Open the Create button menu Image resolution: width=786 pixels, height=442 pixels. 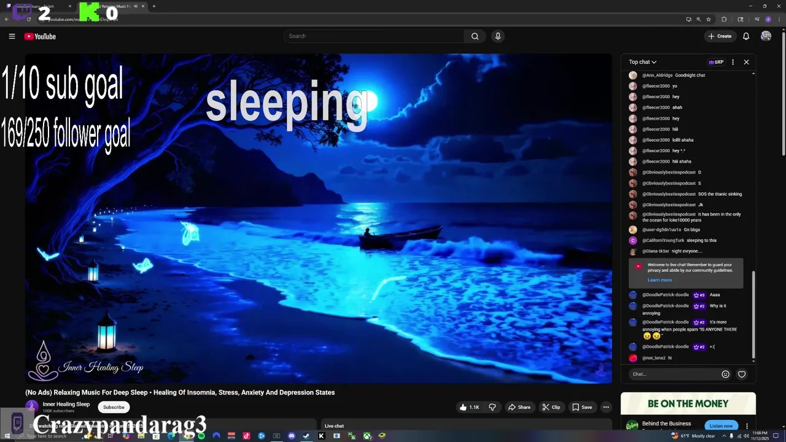click(x=720, y=36)
